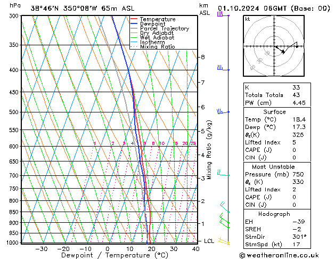Click the teal wind barb at 850 hPa
Screen dimensions: 335x259
pyautogui.click(x=225, y=207)
